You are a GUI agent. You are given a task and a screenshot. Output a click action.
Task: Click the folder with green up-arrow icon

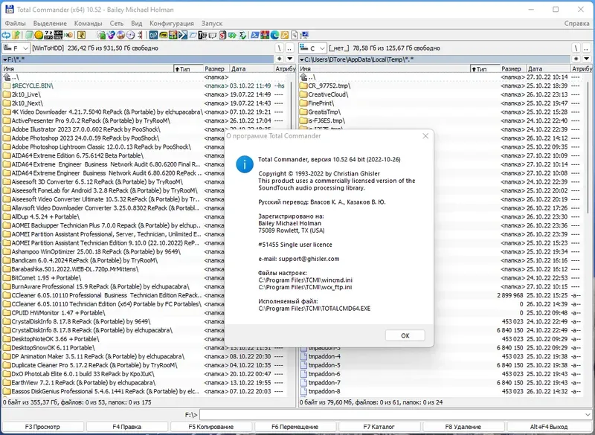pyautogui.click(x=16, y=35)
